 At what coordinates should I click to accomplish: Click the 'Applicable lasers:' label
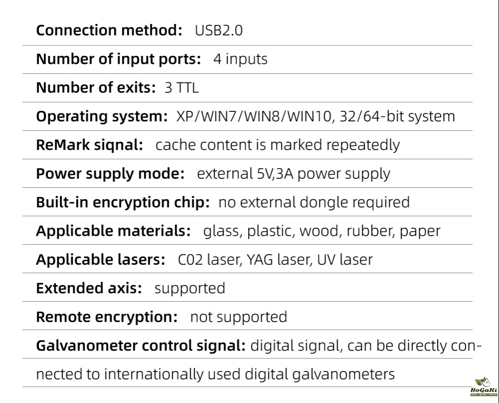(x=101, y=260)
